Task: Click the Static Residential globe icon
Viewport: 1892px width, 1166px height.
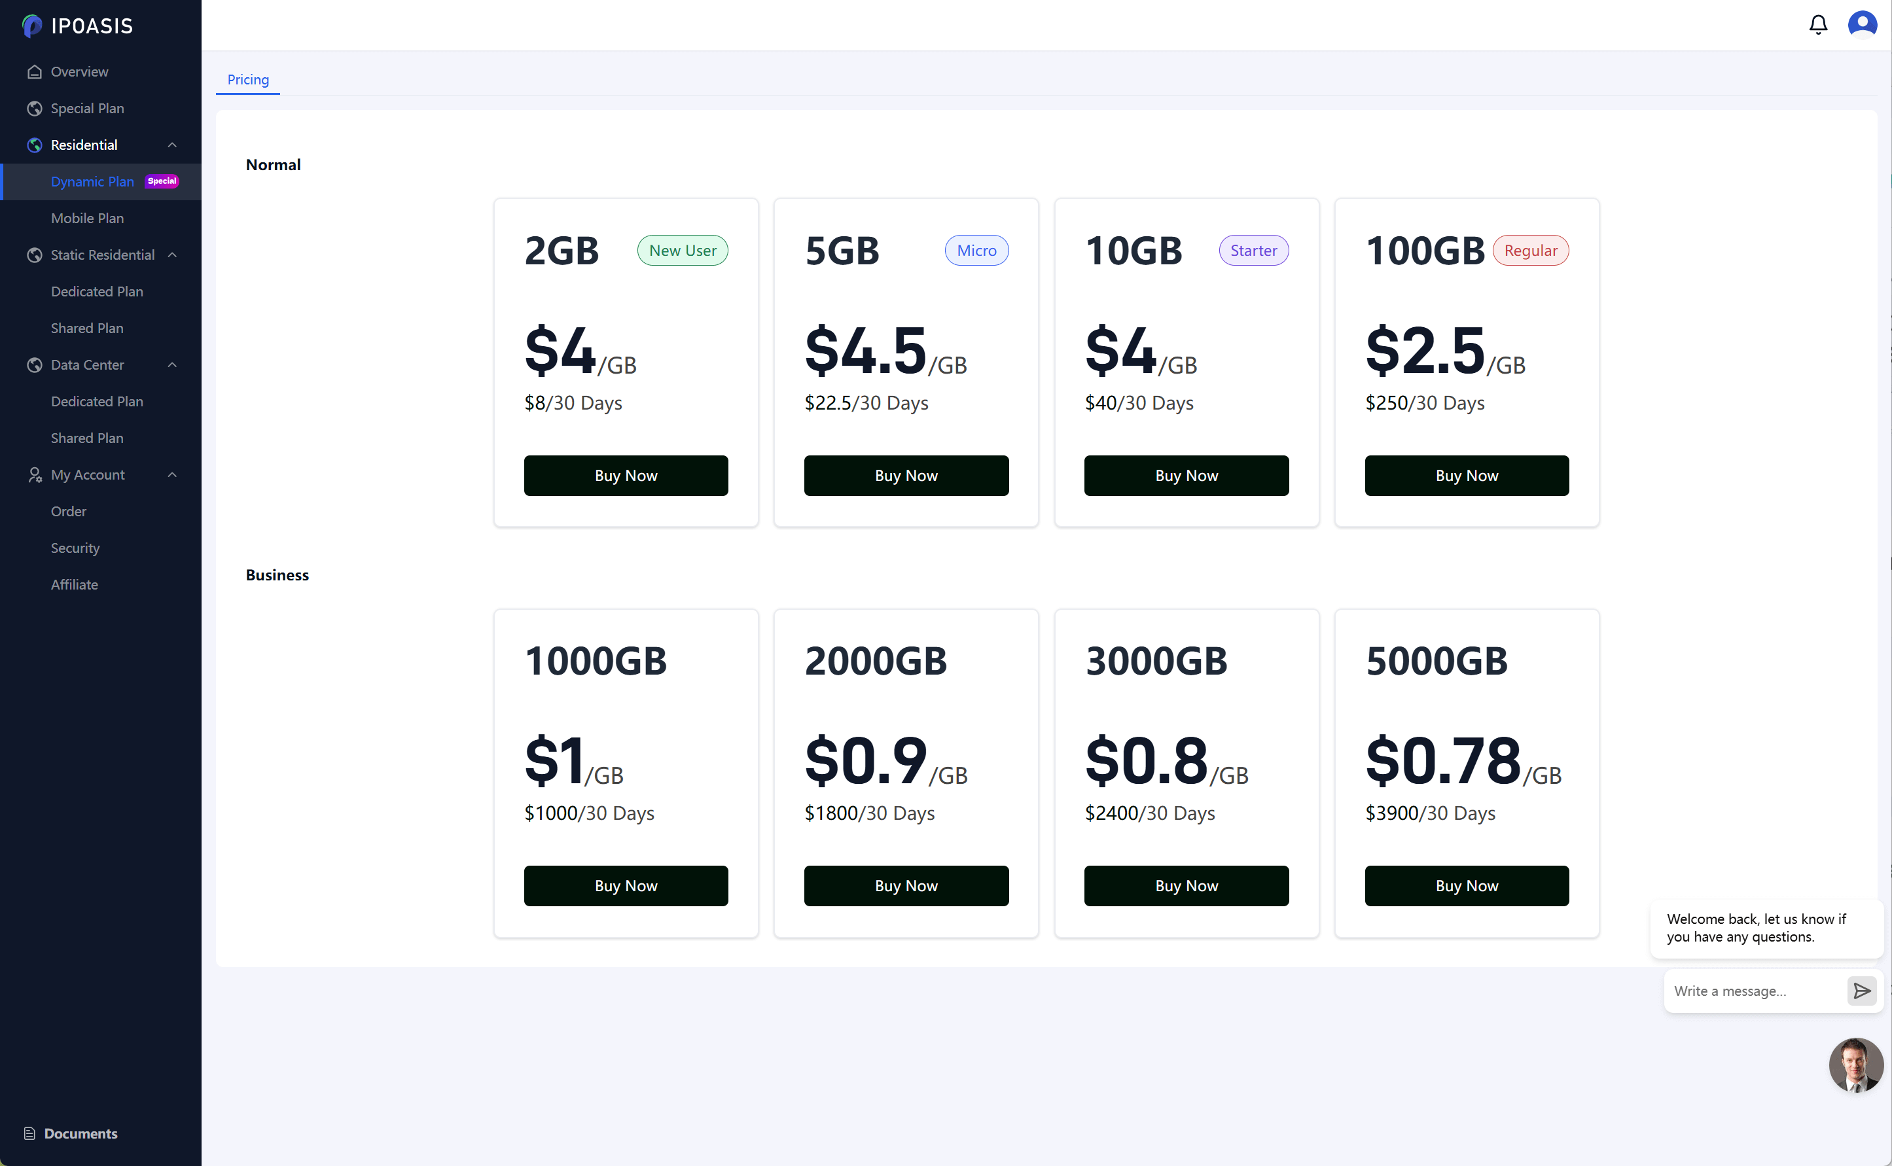Action: point(35,255)
